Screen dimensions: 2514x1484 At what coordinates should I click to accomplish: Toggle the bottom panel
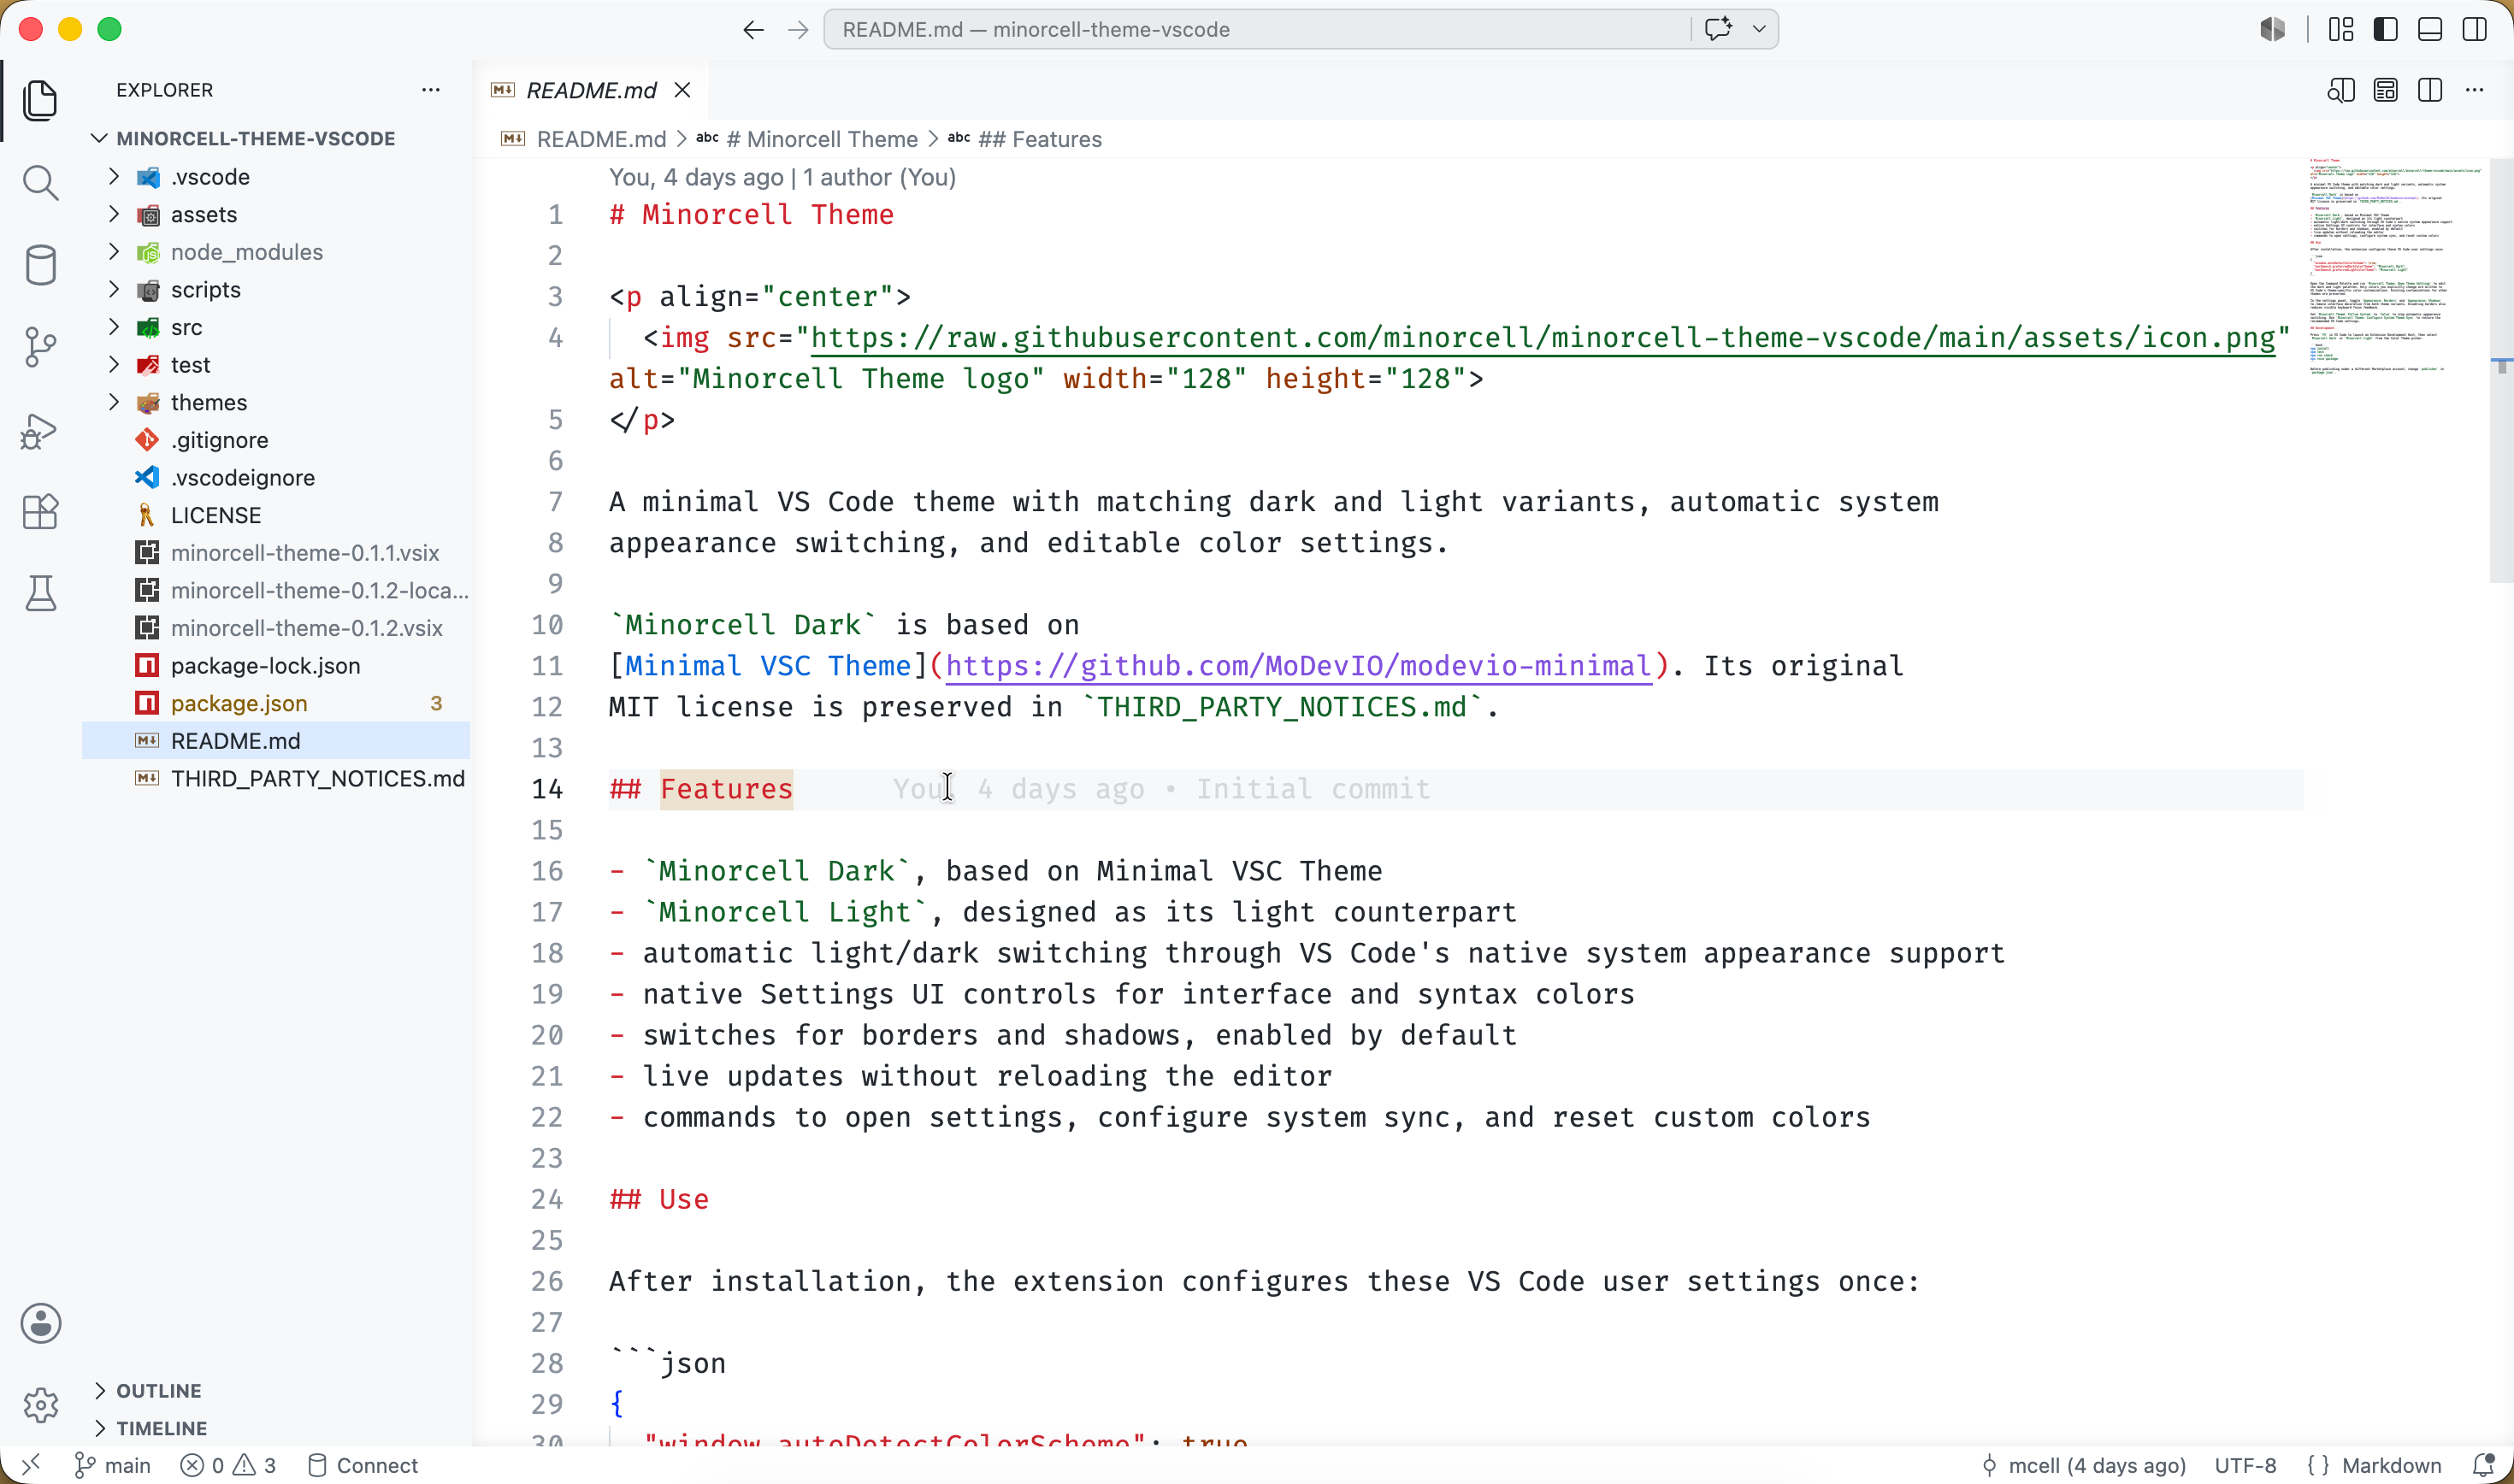(x=2430, y=29)
